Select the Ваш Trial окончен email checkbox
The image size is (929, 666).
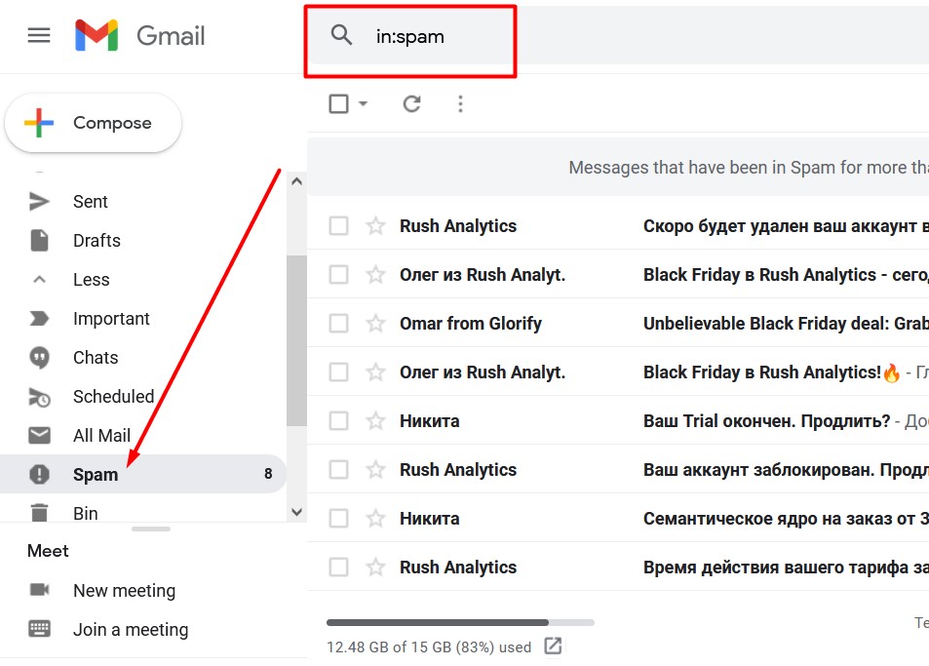point(338,420)
